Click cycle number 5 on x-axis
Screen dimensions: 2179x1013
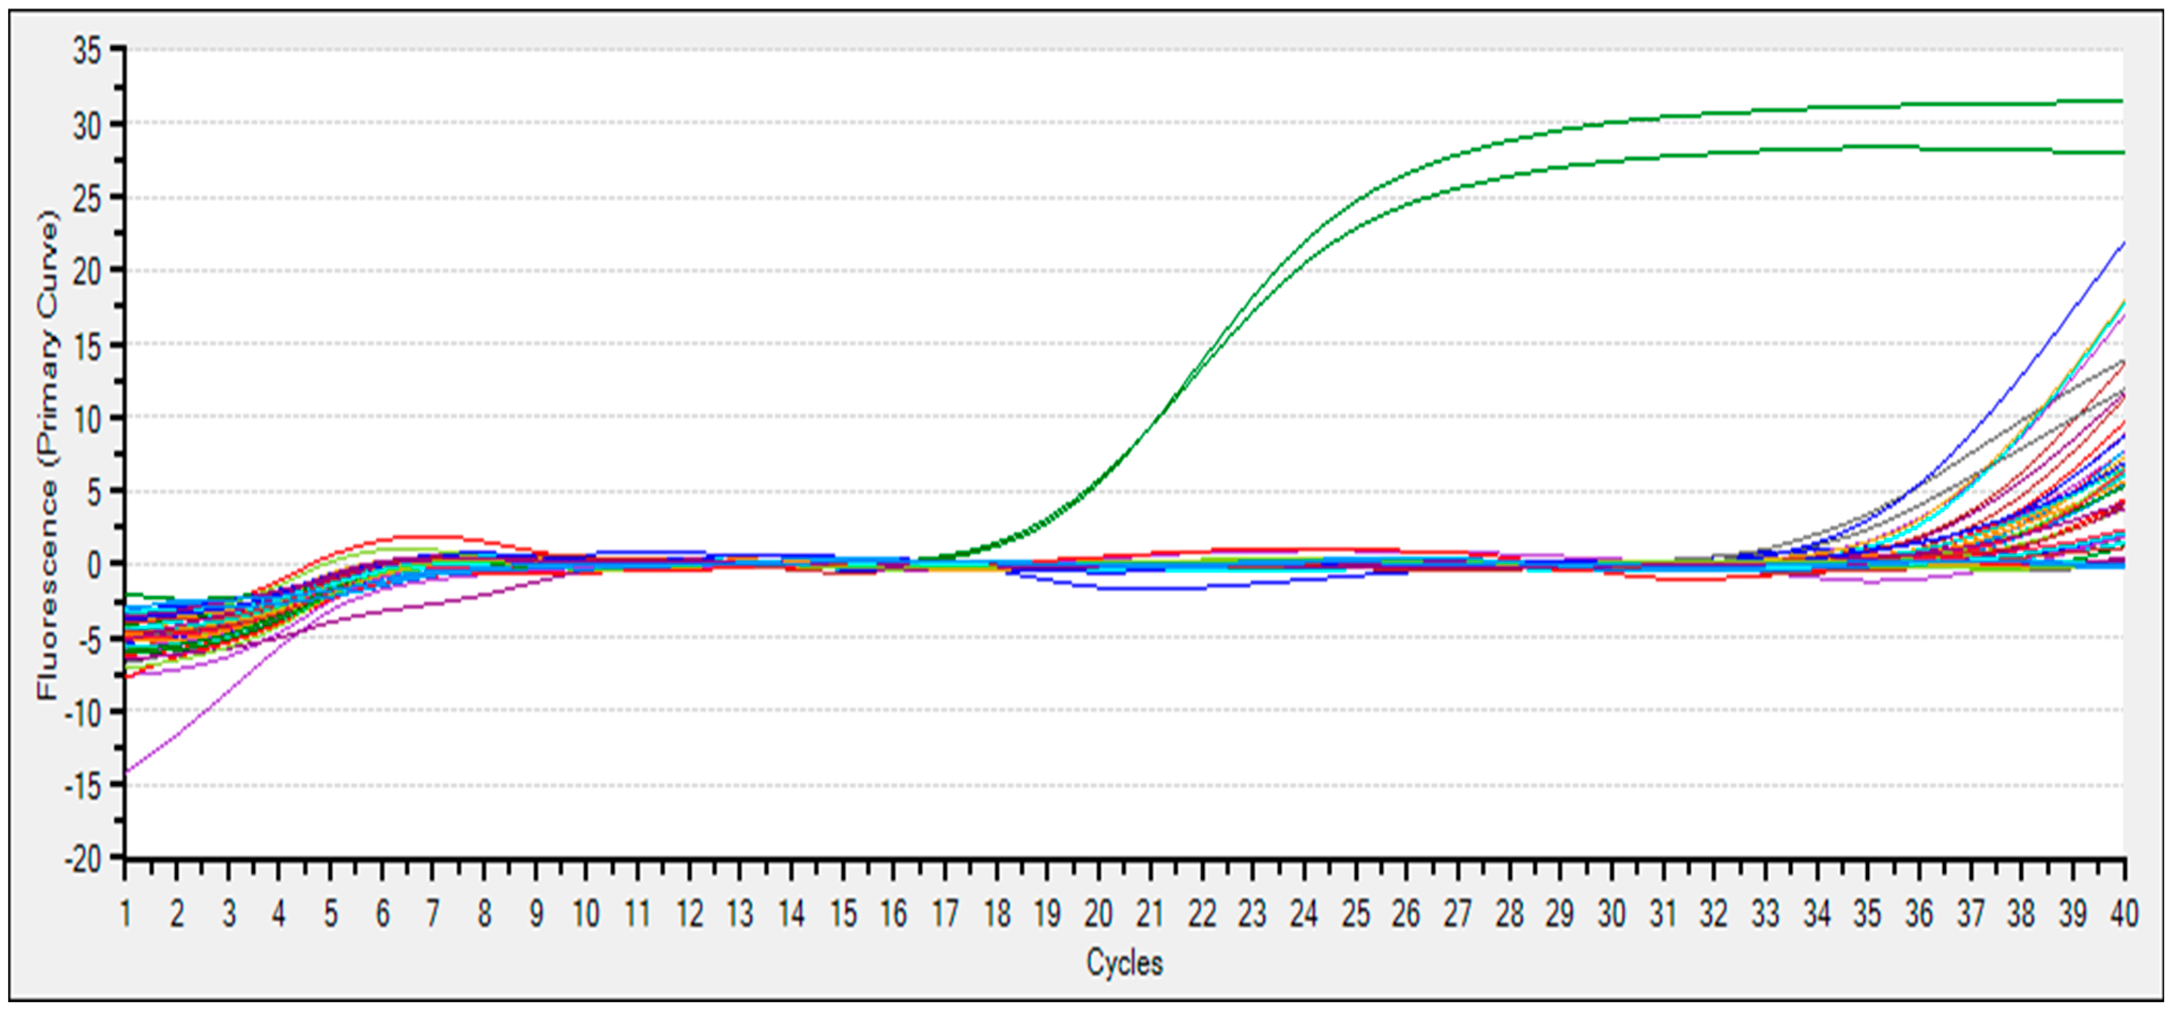pyautogui.click(x=331, y=914)
